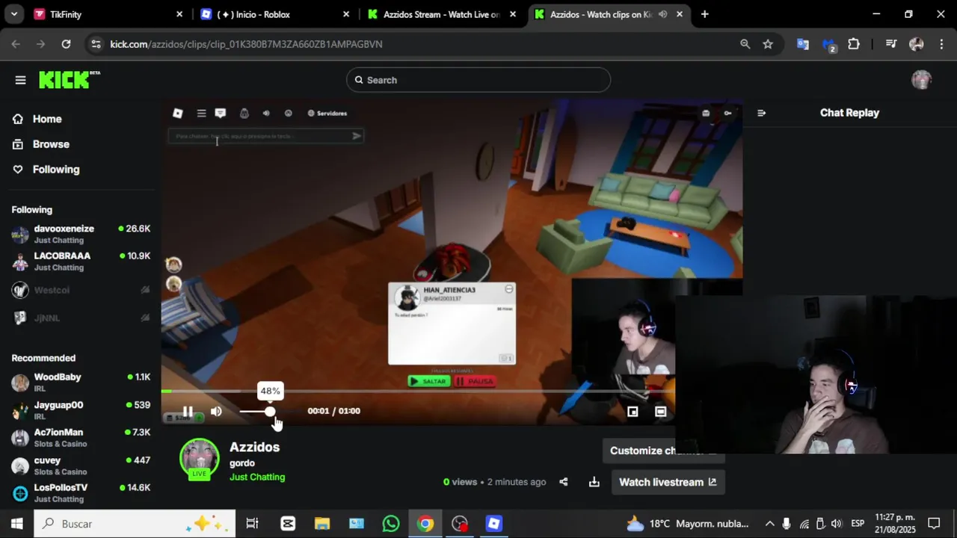This screenshot has width=957, height=538.
Task: Open Chrome extensions puzzle icon
Action: [x=854, y=44]
